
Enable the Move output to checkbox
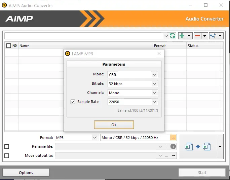click(7, 155)
